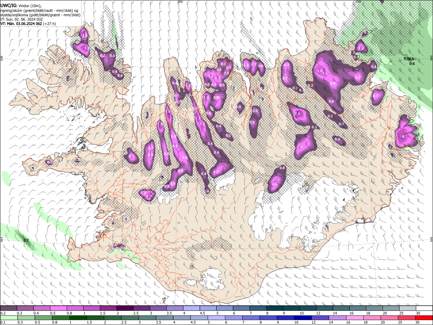This screenshot has width=433, height=325.
Task: Click the 'UWC/IG: Vindur (10m),' title text
Action: pos(21,5)
